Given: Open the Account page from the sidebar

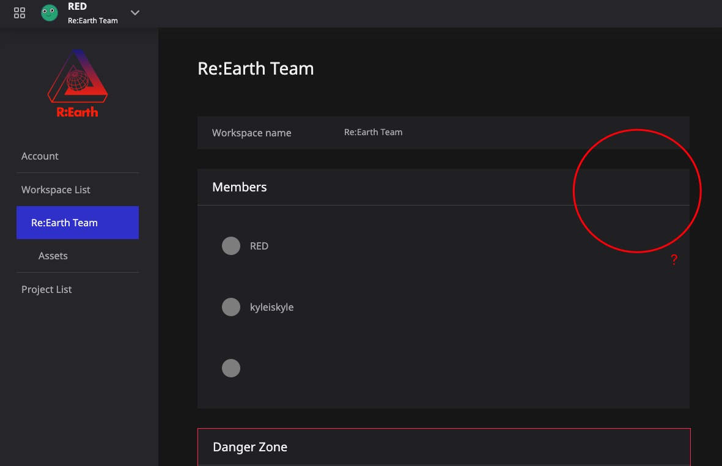Looking at the screenshot, I should click(x=40, y=156).
